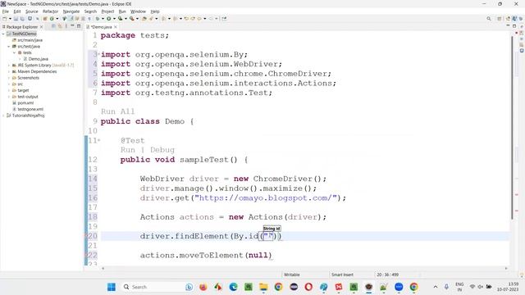This screenshot has height=295, width=525.
Task: Click Collapse All icon in Package Explorer
Action: 53,26
